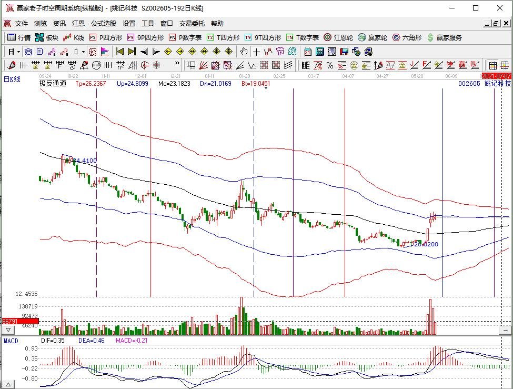513x389 pixels.
Task: Click the 极反通道 indicator name
Action: click(53, 84)
